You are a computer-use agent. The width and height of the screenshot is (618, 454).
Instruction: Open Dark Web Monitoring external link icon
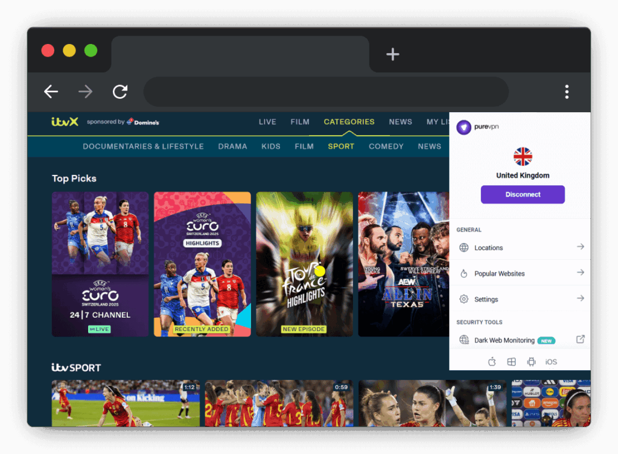(x=580, y=339)
